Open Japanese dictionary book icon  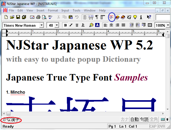[x=117, y=17]
